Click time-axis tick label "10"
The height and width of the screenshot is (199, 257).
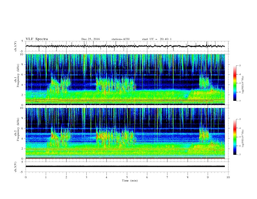coord(228,177)
